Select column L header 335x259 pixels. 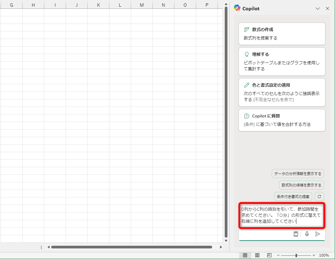pyautogui.click(x=120, y=5)
